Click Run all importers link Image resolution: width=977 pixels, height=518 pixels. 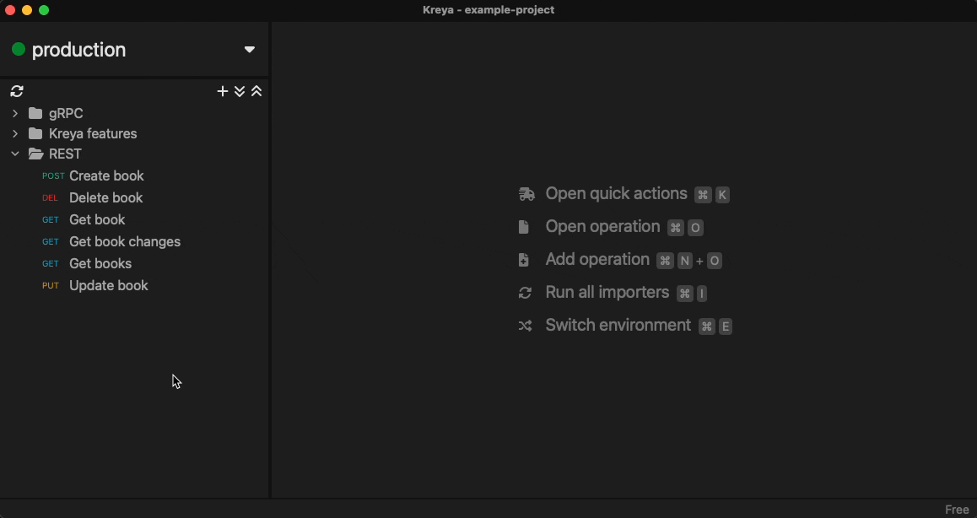point(607,293)
